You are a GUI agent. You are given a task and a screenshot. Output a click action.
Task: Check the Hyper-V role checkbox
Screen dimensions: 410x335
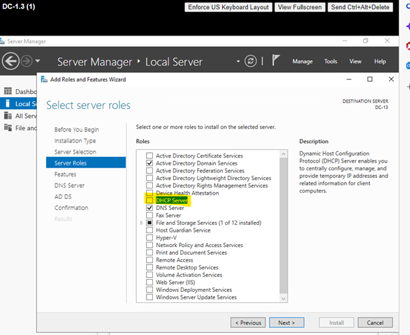pos(149,237)
